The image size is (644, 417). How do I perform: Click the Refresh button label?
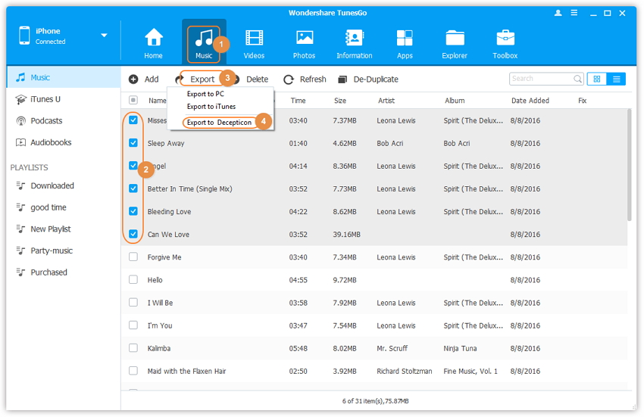point(313,79)
